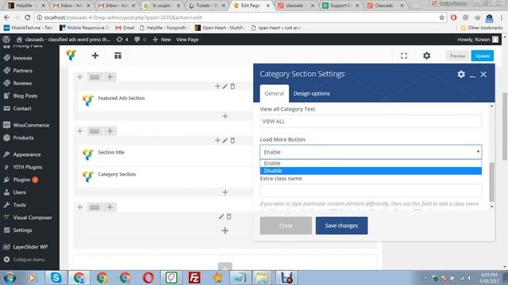Click the Close button in settings panel
The width and height of the screenshot is (508, 285).
286,226
